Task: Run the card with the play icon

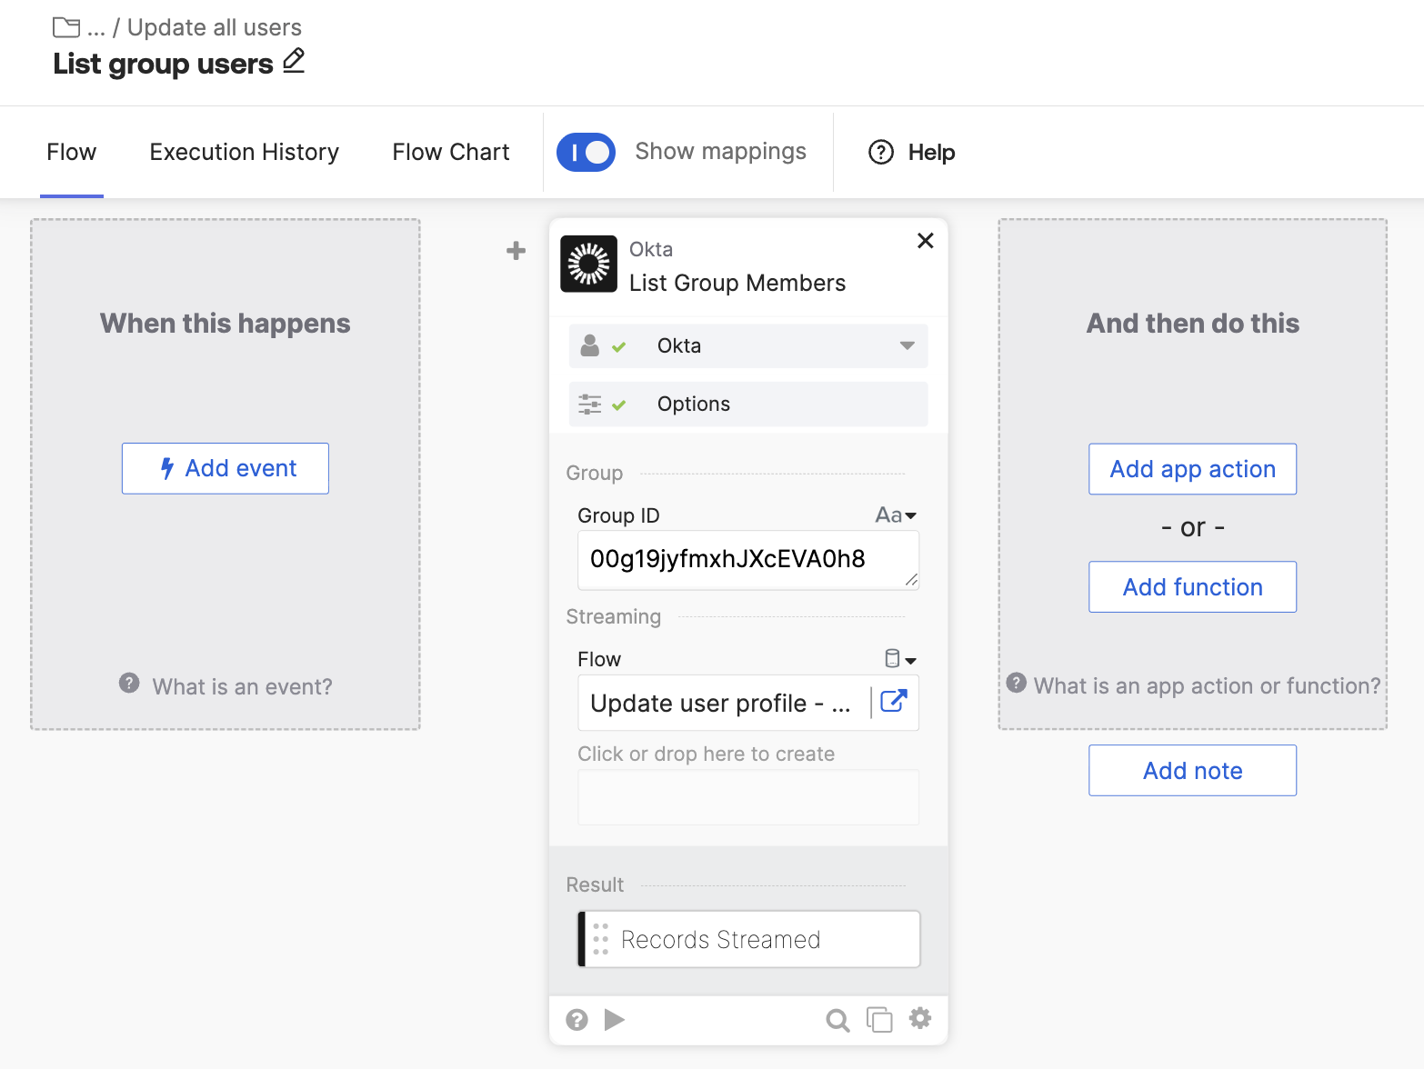Action: tap(615, 1020)
